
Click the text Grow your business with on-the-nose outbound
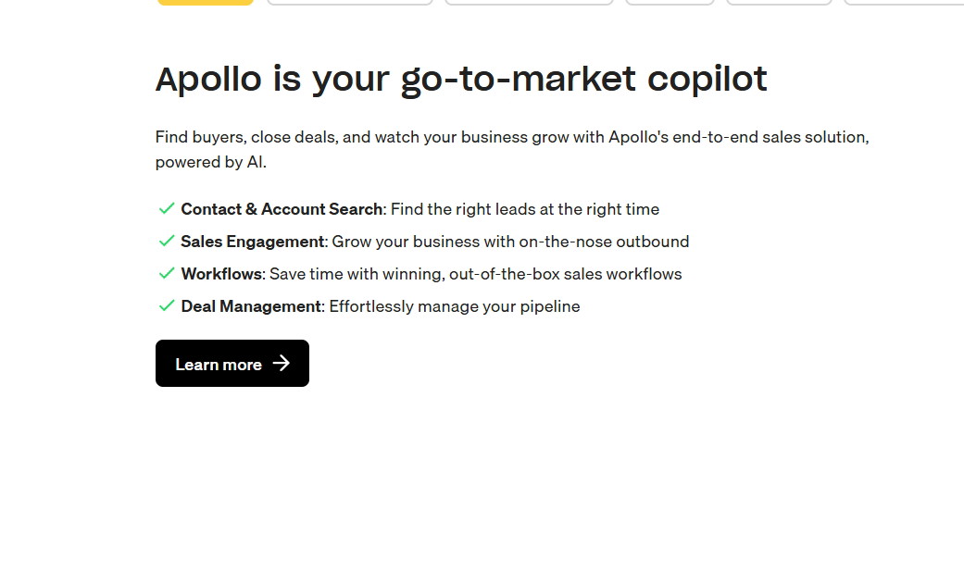(x=510, y=242)
